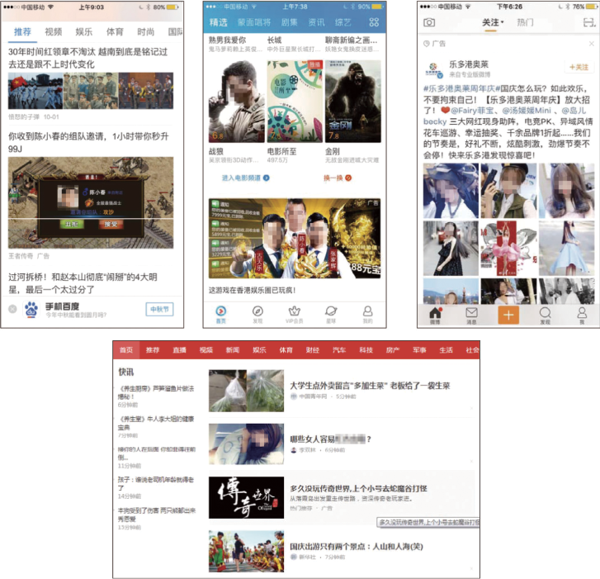Open the scan icon in the Weibo header

click(588, 22)
